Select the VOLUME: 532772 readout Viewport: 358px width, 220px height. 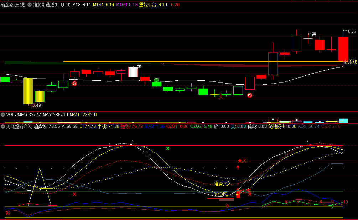click(24, 115)
